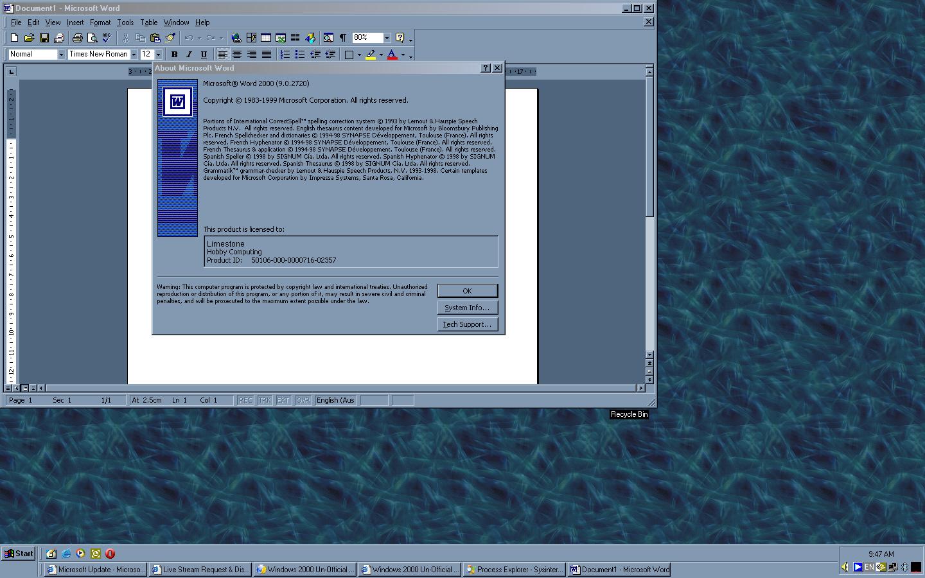The width and height of the screenshot is (925, 578).
Task: Click the vertical scrollbar thumb in Word
Action: [x=649, y=146]
